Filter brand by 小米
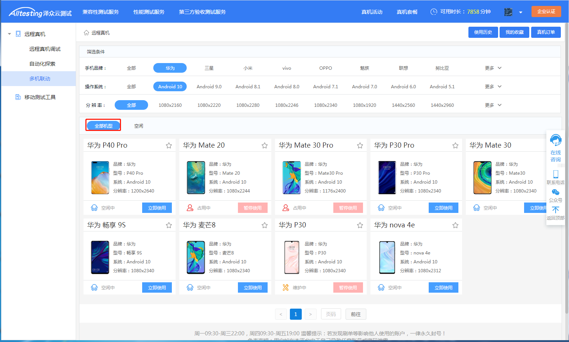569x342 pixels. coord(248,68)
